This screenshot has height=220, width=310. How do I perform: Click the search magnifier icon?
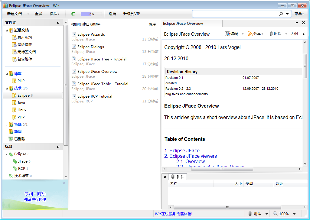coord(281,14)
